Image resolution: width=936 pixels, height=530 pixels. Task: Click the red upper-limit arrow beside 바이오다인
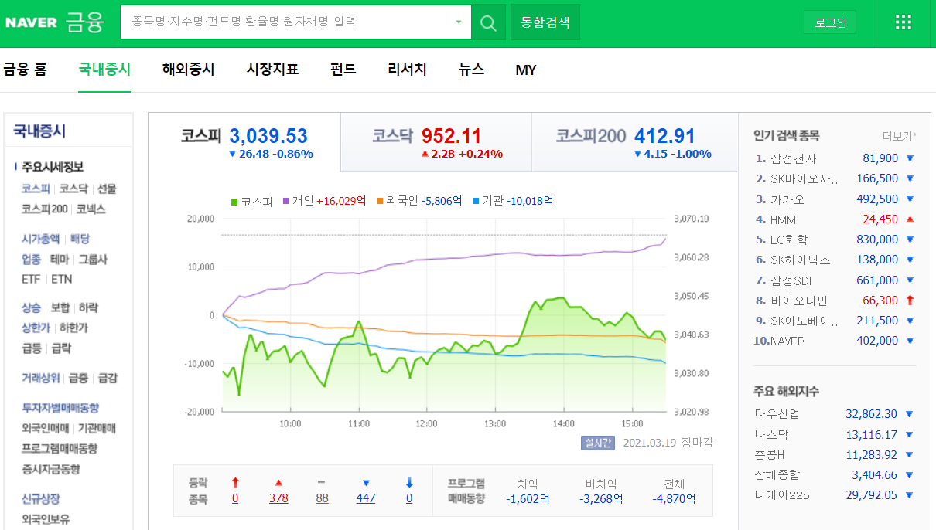[910, 301]
